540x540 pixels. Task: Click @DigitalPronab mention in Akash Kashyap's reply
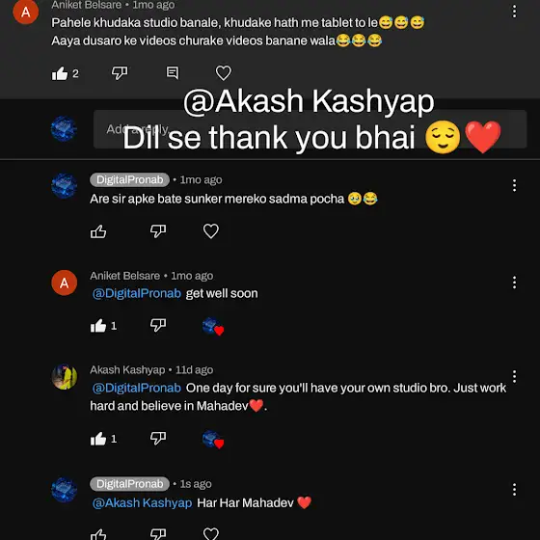pyautogui.click(x=137, y=388)
